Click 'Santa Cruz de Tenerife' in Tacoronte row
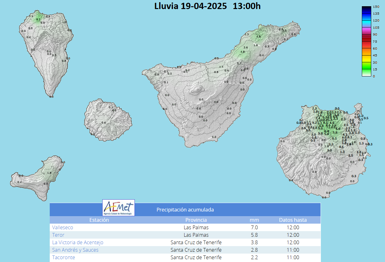385x262 pixels. [x=196, y=257]
